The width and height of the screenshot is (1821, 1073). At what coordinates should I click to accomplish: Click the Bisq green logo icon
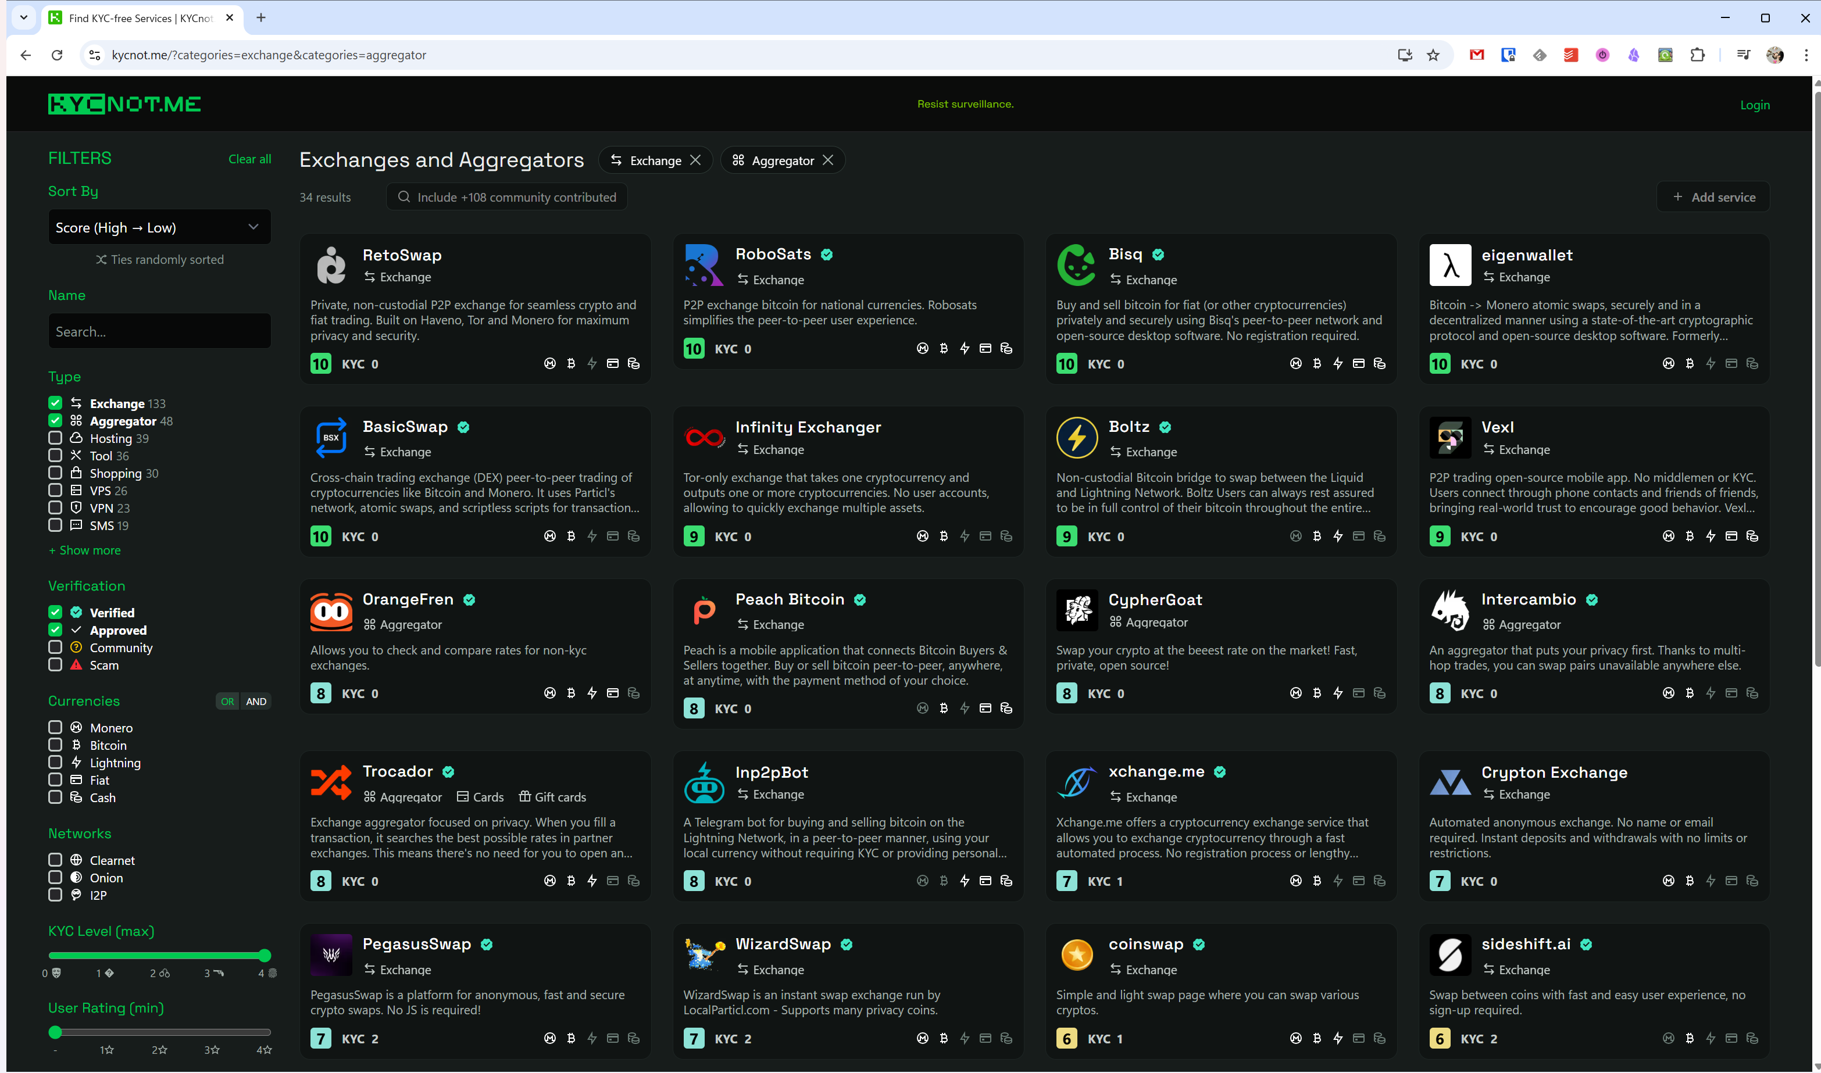point(1076,266)
